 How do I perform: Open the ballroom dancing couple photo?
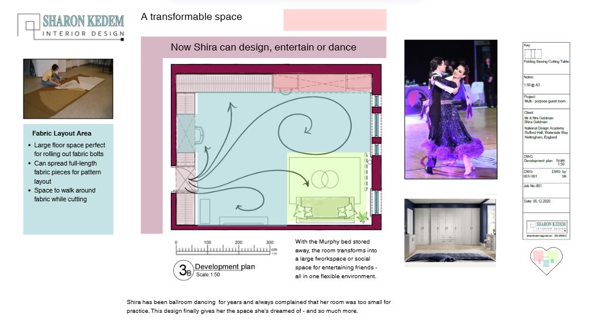point(450,109)
